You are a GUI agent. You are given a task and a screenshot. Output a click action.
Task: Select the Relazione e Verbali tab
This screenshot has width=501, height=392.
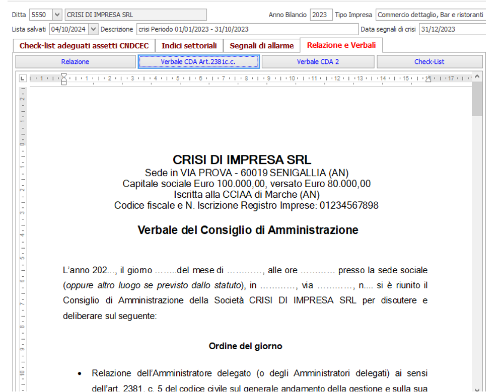(341, 45)
